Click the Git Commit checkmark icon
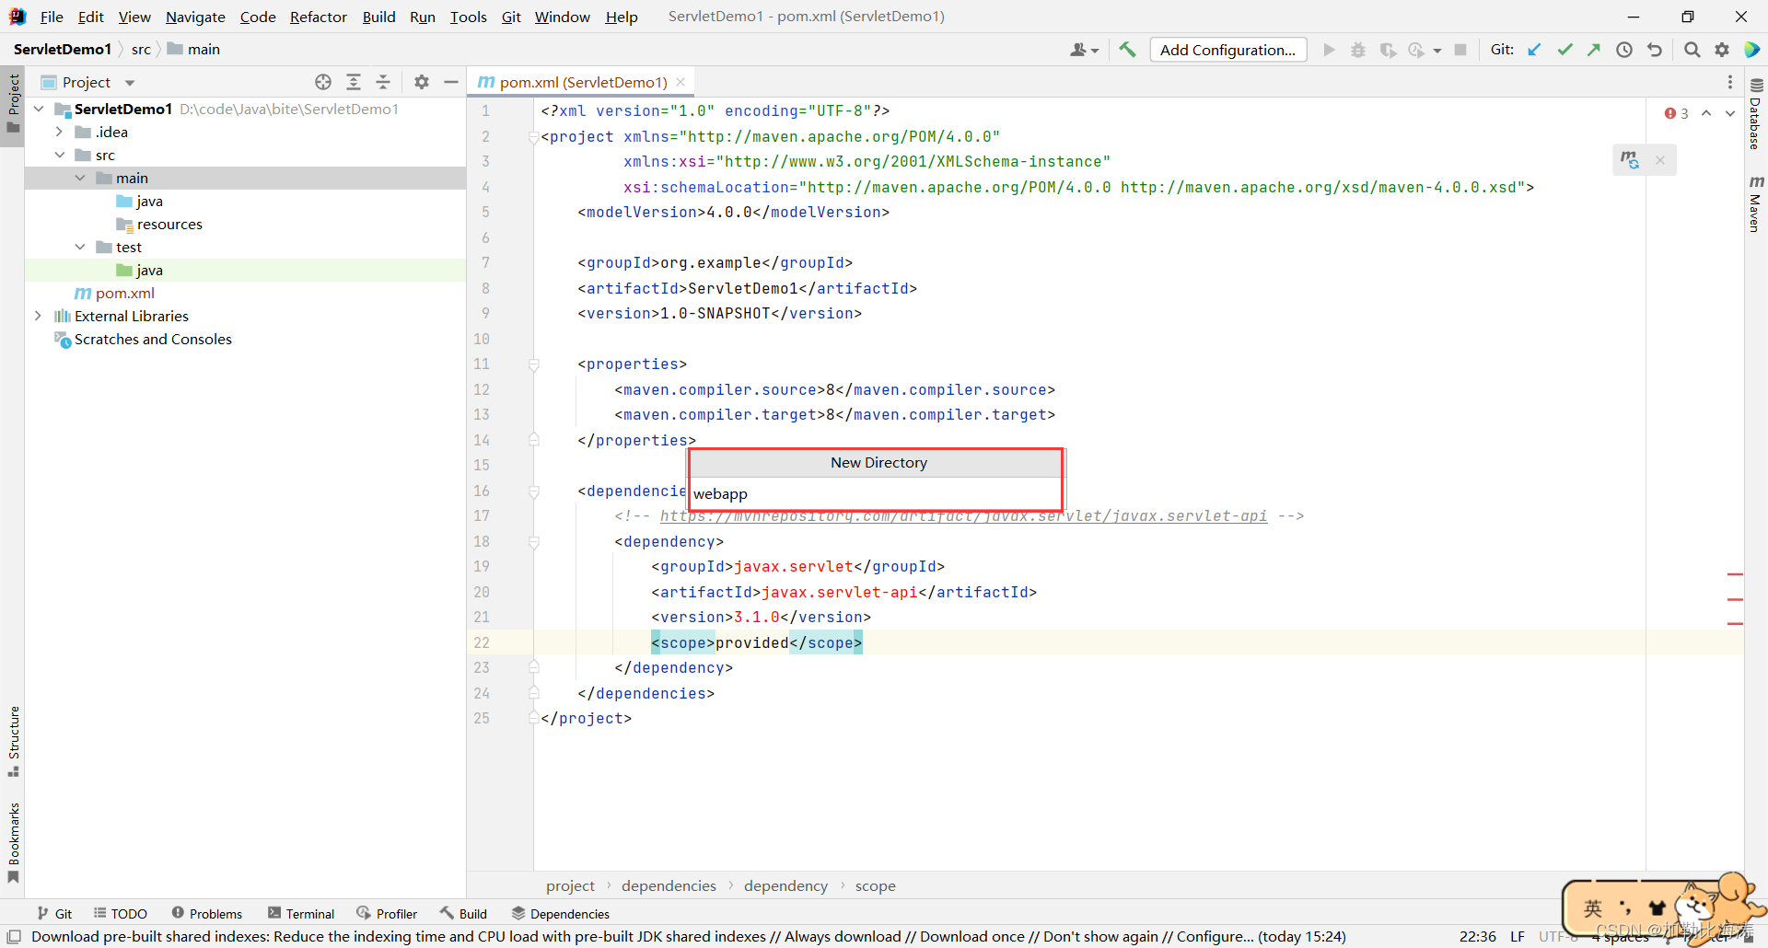1768x948 pixels. tap(1564, 50)
